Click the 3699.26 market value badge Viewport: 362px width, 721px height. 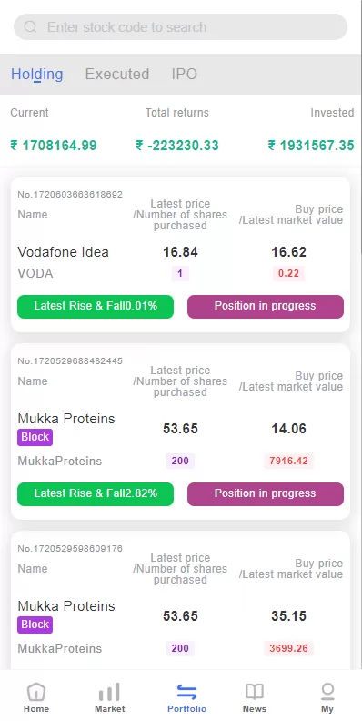click(288, 648)
